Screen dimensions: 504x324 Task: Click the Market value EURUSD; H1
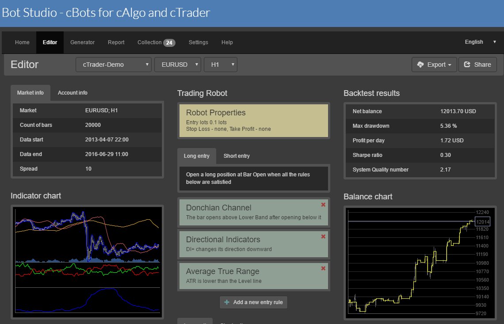101,111
